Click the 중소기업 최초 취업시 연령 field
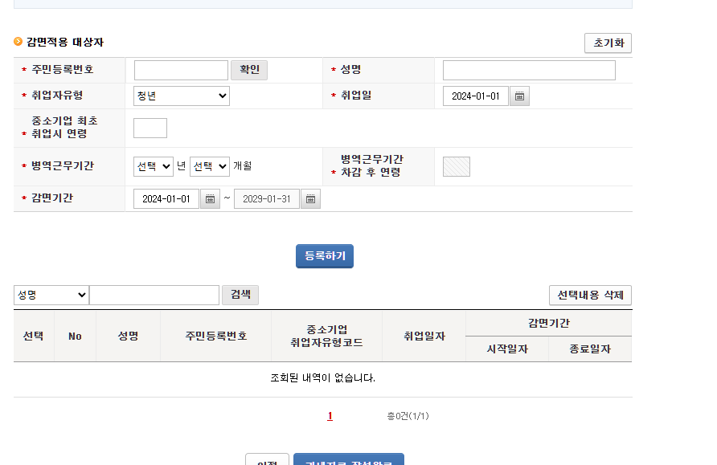Screen dimensions: 717x465 150,128
